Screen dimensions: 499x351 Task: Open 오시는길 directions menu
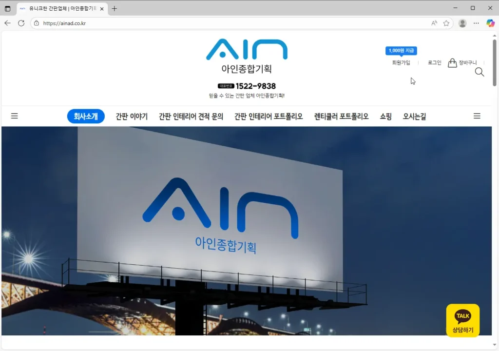coord(414,117)
